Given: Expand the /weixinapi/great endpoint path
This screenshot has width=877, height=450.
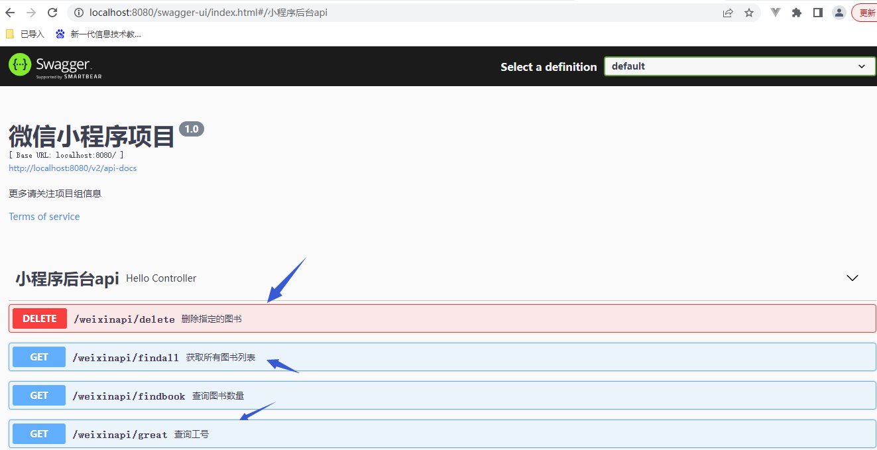Looking at the screenshot, I should coord(119,435).
